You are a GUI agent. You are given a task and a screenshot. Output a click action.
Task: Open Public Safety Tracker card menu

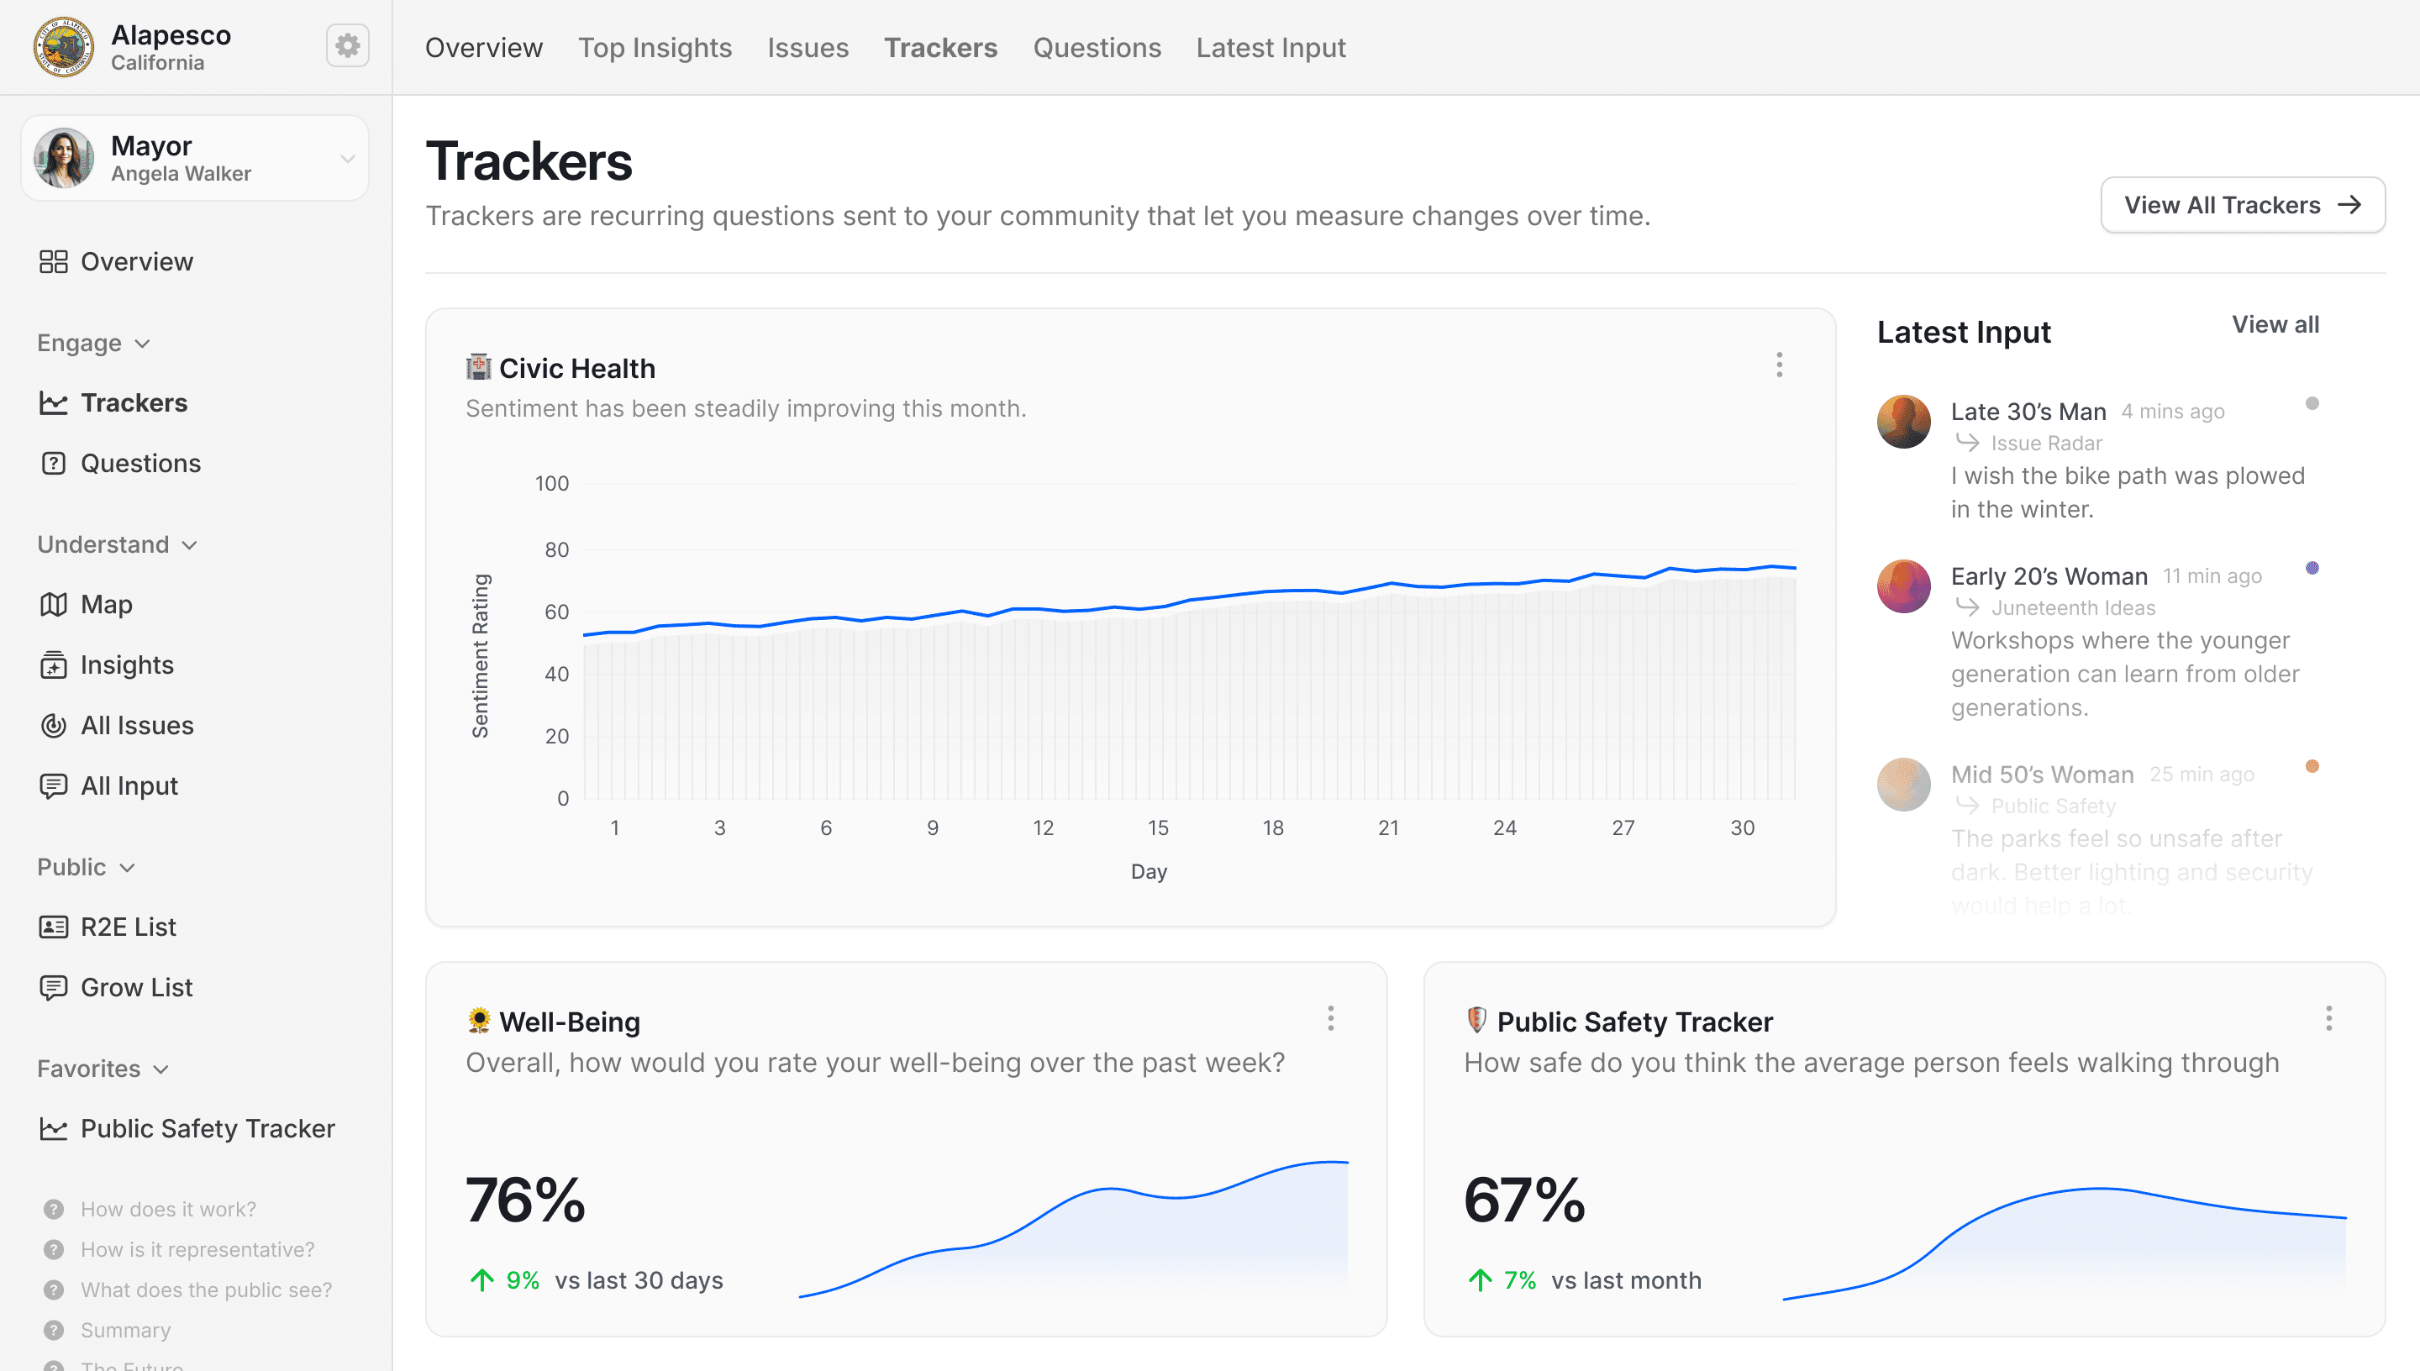pyautogui.click(x=2328, y=1019)
